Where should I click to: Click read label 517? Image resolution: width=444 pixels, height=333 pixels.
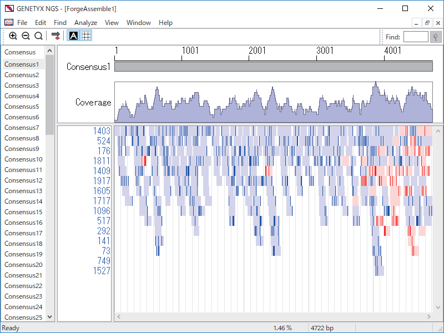104,221
